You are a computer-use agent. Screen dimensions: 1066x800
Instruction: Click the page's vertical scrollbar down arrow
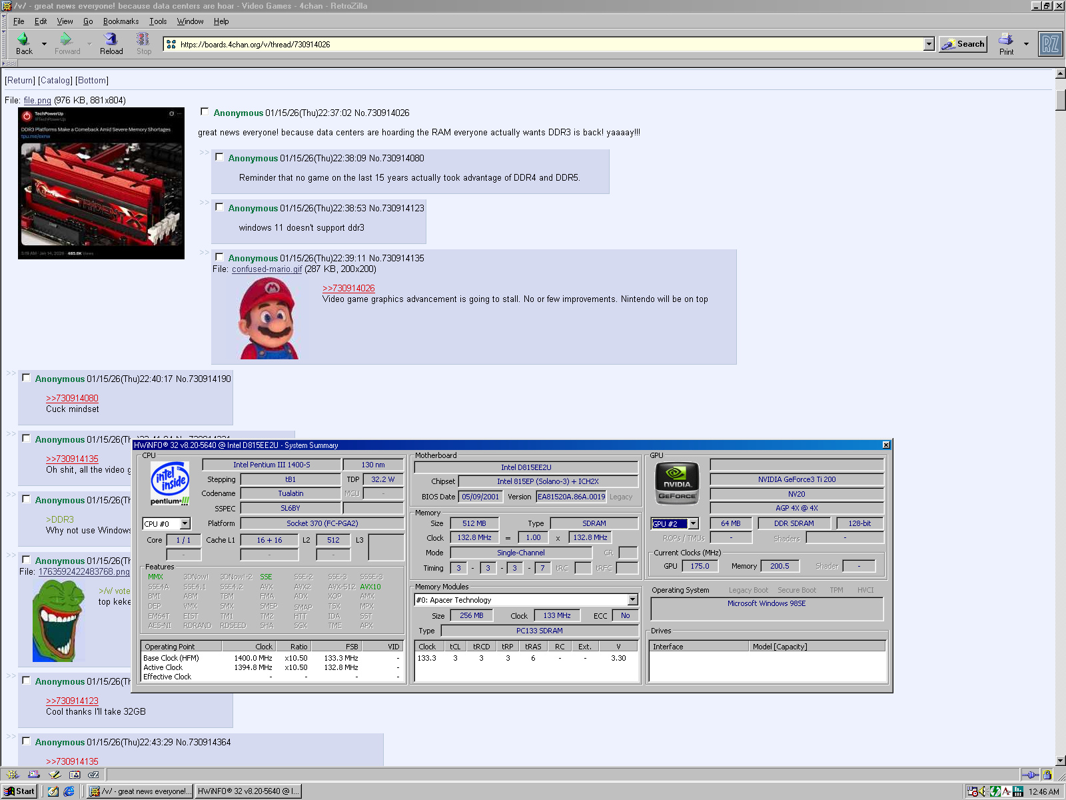tap(1060, 761)
